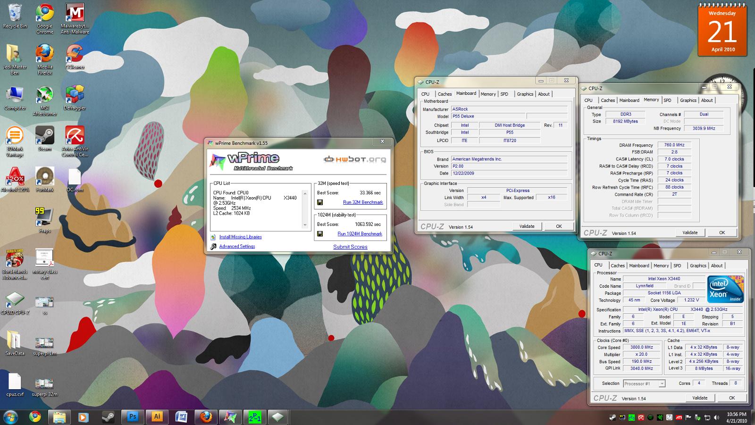Open CCleaner desktop shortcut
Image resolution: width=755 pixels, height=425 pixels.
pyautogui.click(x=75, y=58)
